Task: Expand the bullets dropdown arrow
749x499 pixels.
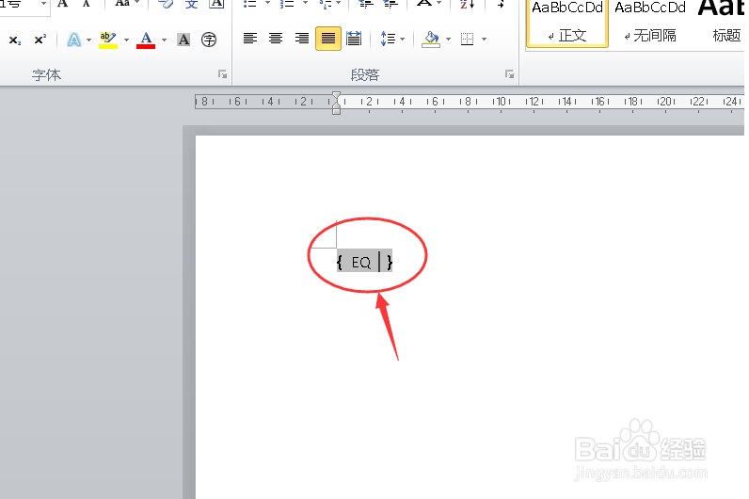Action: (267, 4)
